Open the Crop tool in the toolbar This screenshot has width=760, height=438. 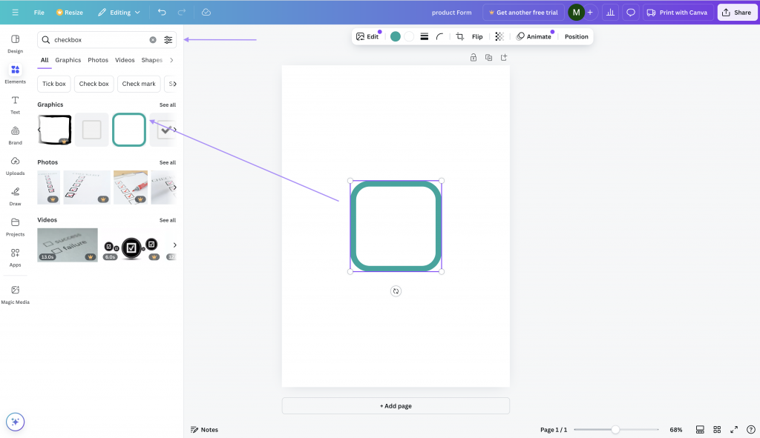[x=459, y=36]
